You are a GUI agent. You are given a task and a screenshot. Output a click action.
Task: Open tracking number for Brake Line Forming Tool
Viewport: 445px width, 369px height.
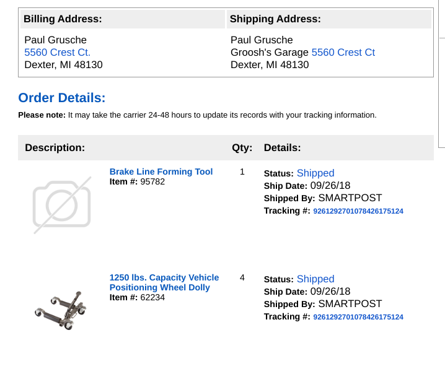coord(358,211)
